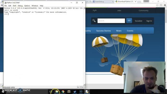Open the Jobs top navigation link
This screenshot has width=167, height=94.
pyautogui.click(x=119, y=10)
